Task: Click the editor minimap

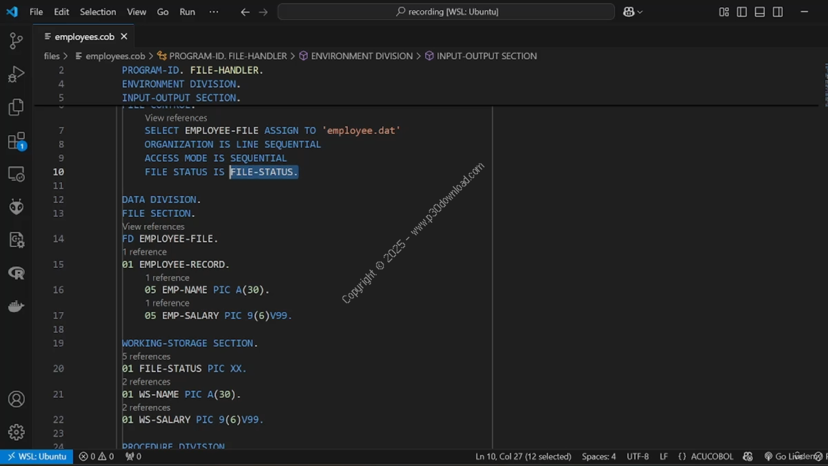Action: [825, 84]
